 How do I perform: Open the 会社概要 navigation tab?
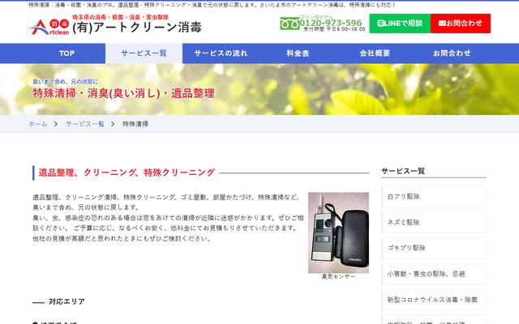(x=375, y=53)
